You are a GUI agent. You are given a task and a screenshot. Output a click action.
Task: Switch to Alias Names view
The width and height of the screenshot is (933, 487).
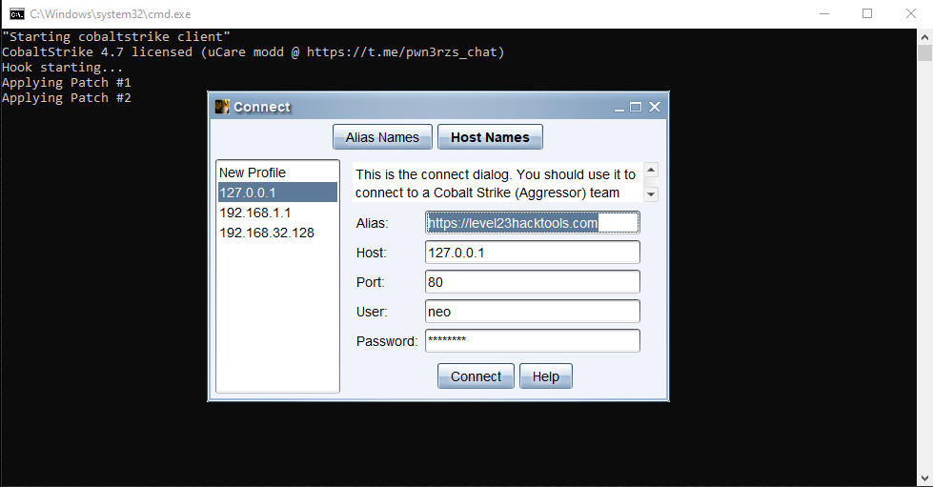[382, 137]
